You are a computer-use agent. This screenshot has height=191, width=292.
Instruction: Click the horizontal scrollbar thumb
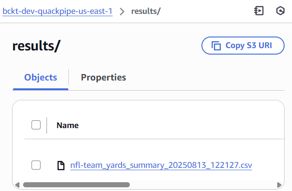coord(76,185)
